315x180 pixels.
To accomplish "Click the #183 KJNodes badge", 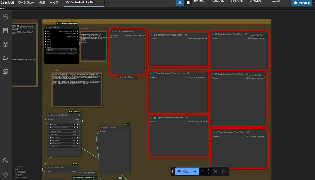I will [x=75, y=112].
